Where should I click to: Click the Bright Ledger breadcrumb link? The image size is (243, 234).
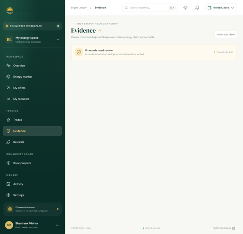point(79,8)
